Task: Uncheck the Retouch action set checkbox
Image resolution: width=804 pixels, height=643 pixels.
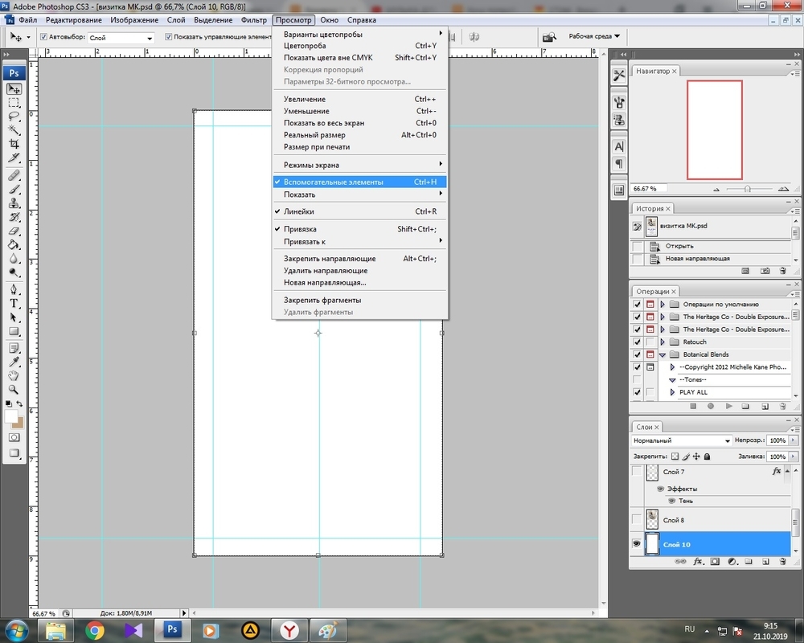Action: [638, 342]
